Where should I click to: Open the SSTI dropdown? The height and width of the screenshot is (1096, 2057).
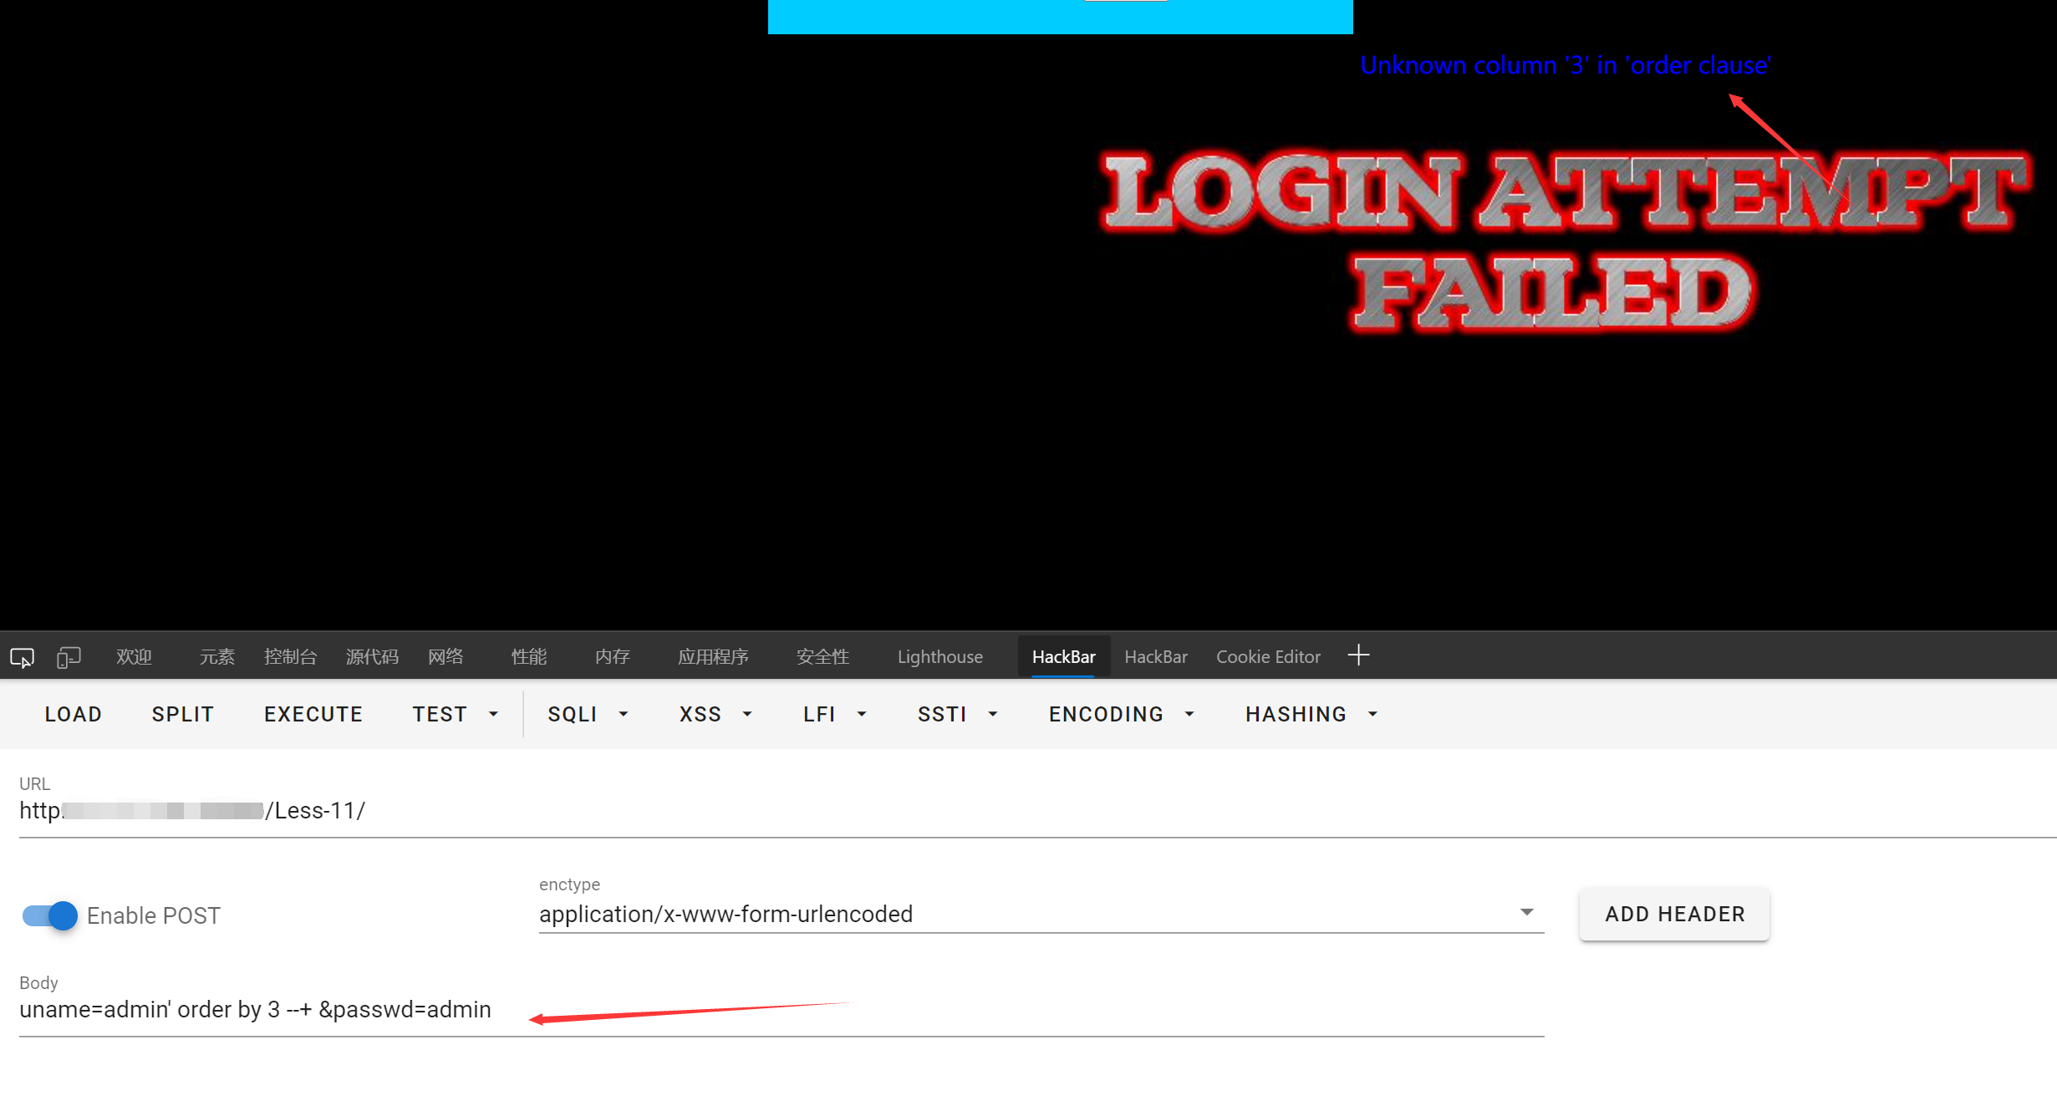click(957, 714)
